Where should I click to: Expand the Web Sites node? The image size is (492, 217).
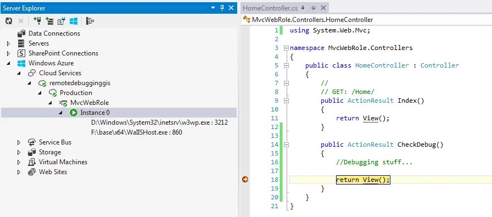(19, 172)
